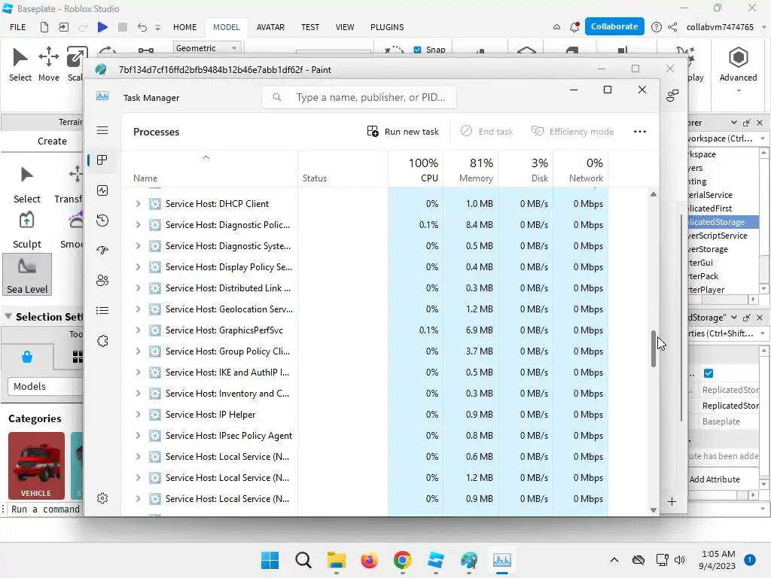Switch to TEST ribbon tab

pos(310,27)
